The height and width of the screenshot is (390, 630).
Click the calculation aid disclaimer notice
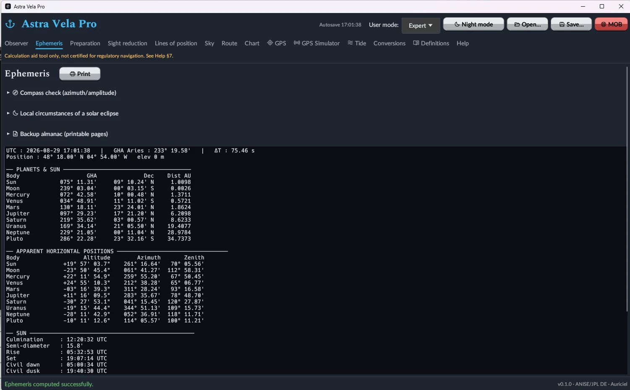89,56
